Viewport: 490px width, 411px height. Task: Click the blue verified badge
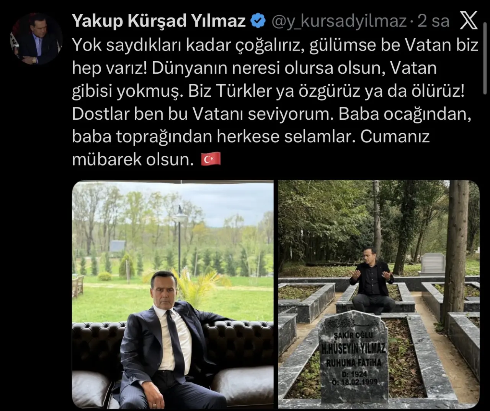pyautogui.click(x=258, y=21)
